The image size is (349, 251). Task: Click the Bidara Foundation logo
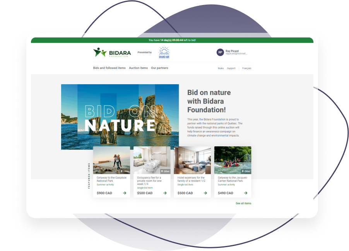point(112,53)
